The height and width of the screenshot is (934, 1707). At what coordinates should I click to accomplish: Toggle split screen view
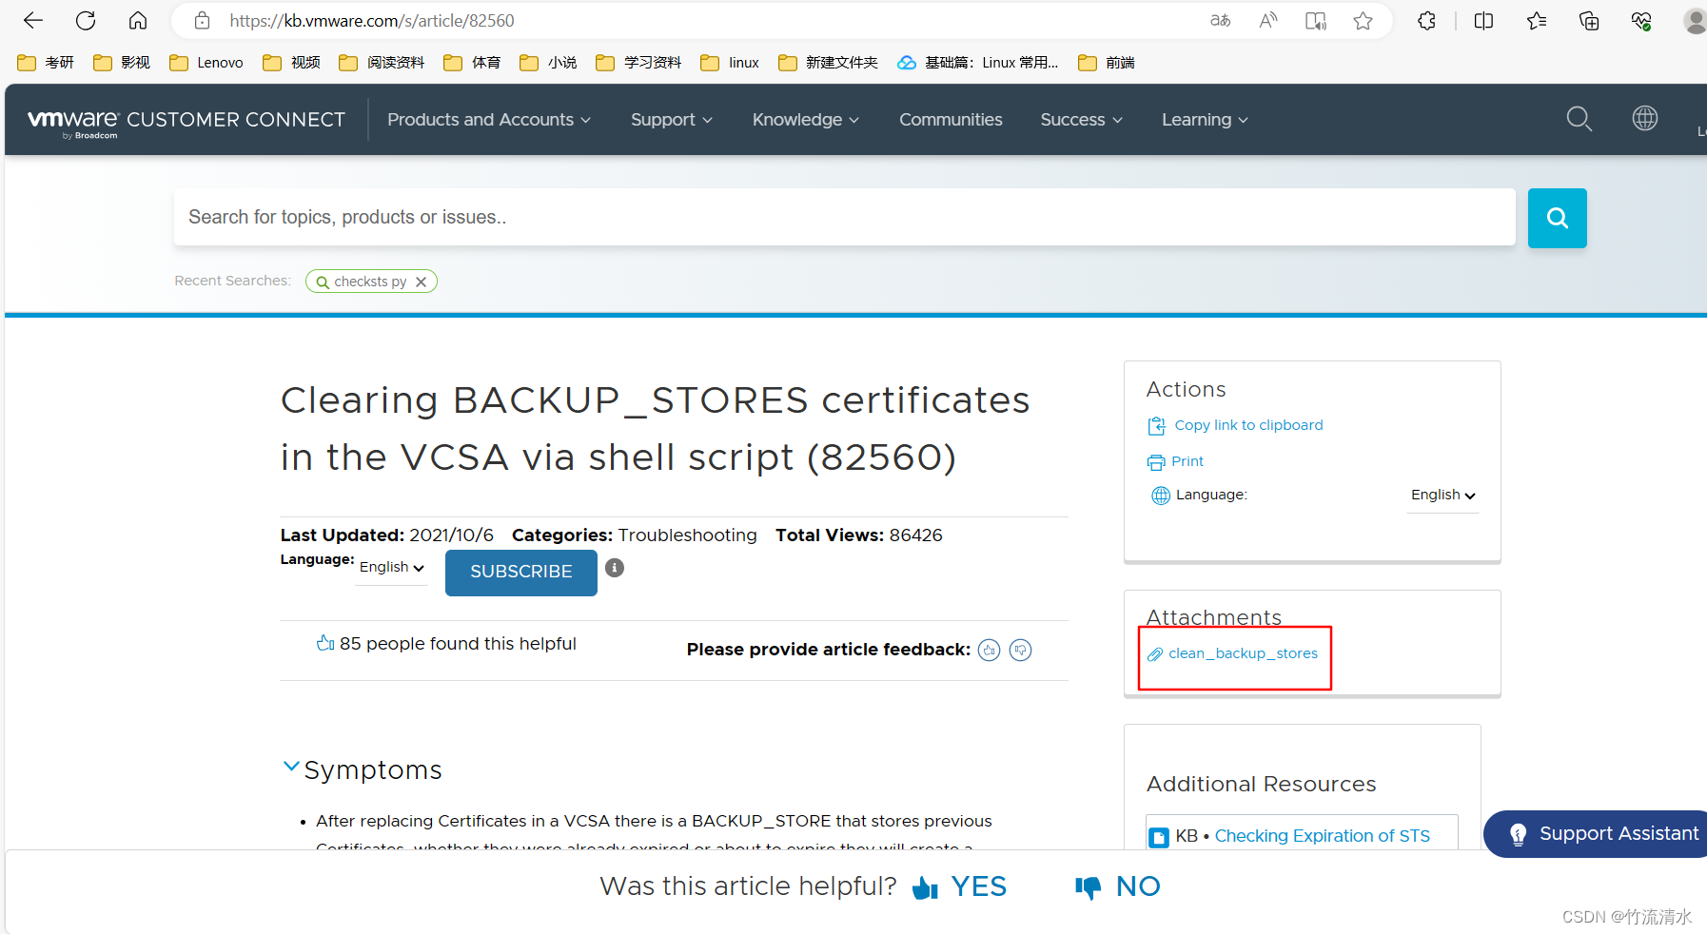pos(1483,20)
